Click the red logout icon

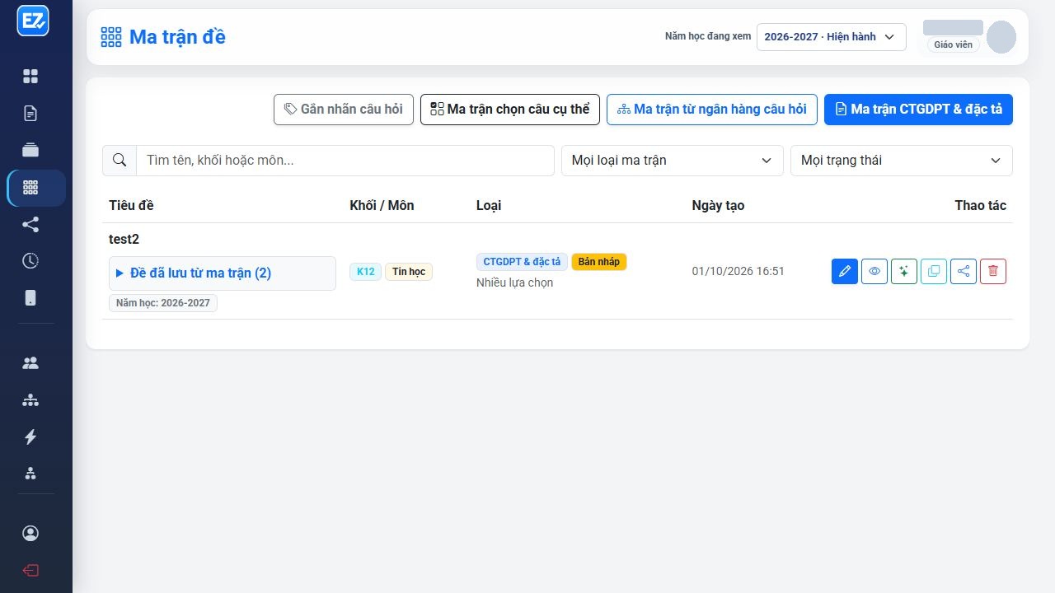pos(30,571)
